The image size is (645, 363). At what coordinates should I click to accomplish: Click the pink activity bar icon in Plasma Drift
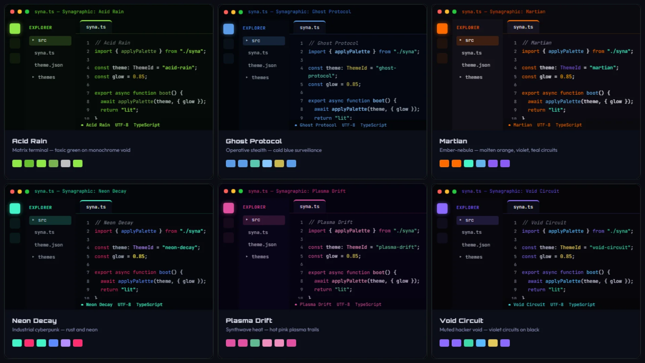(228, 208)
